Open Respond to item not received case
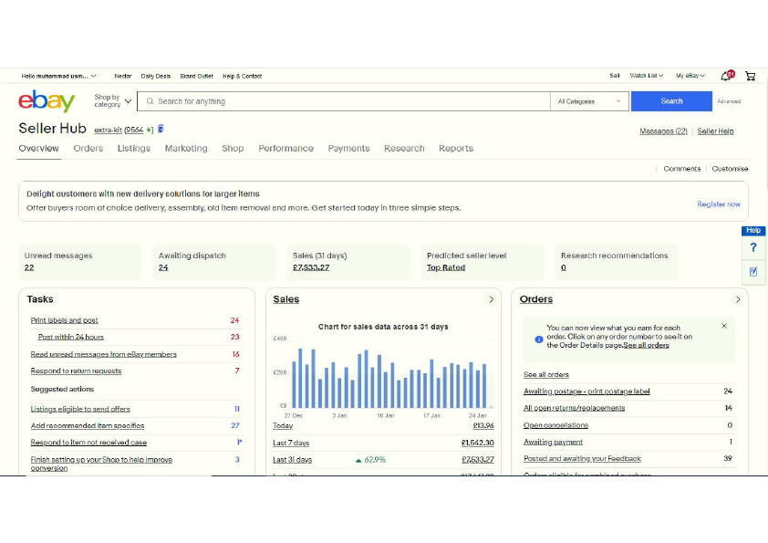The image size is (768, 543). (88, 443)
